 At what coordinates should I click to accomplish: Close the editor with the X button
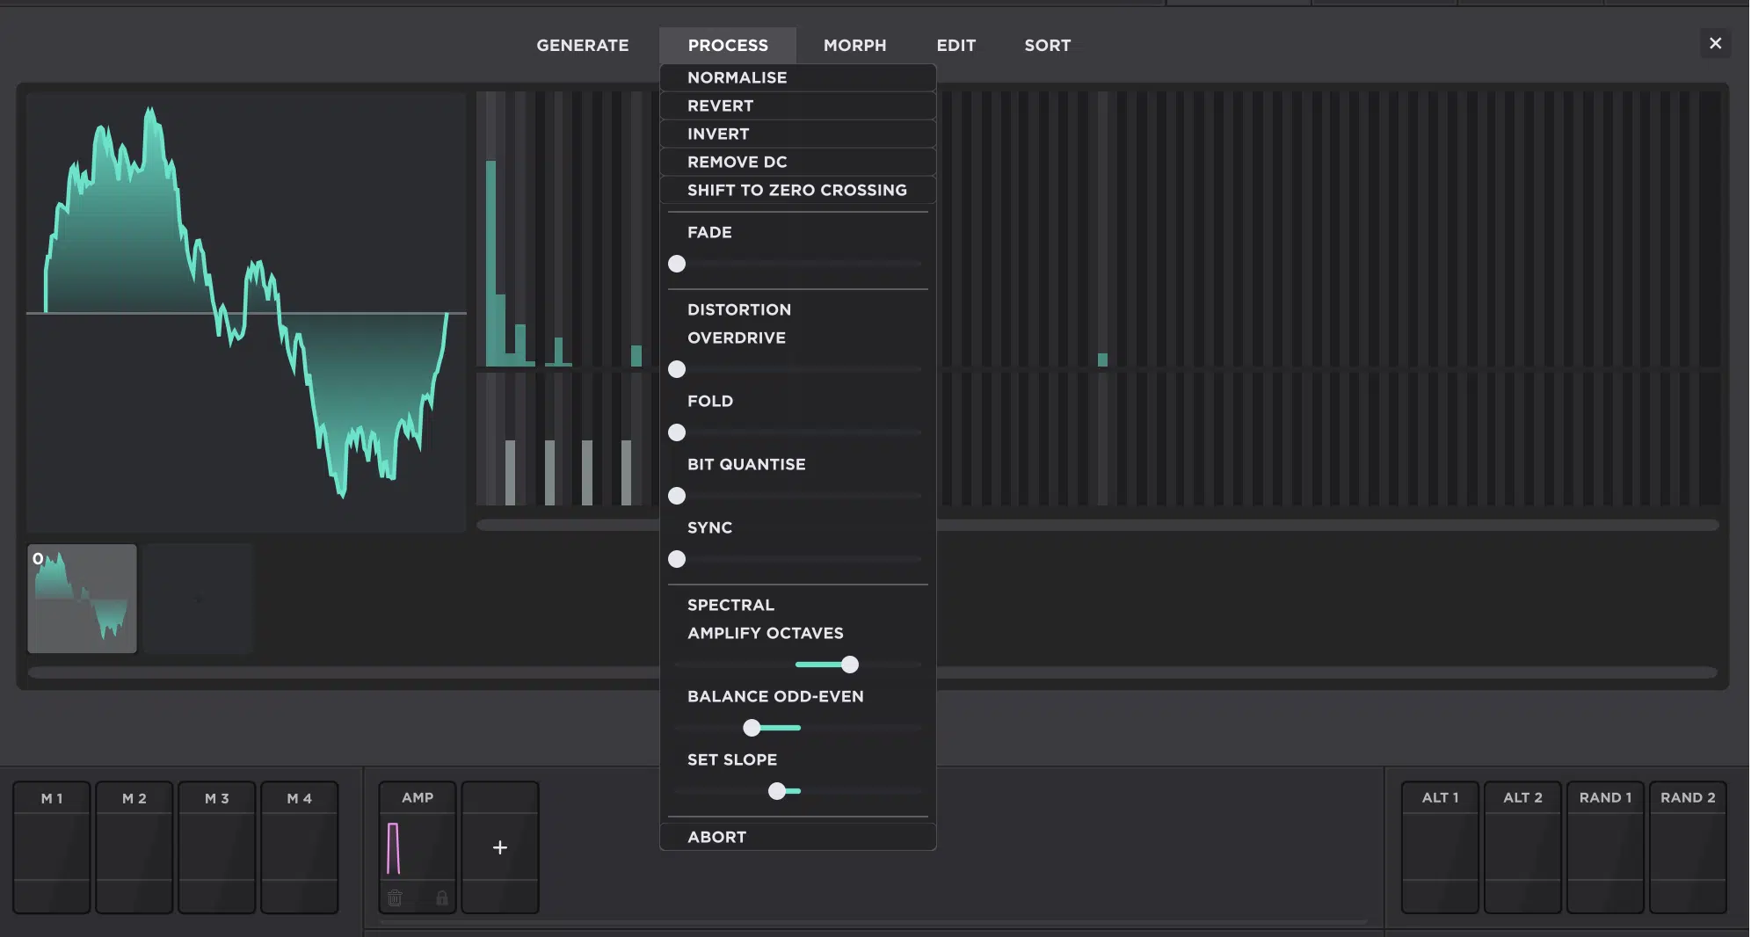tap(1714, 42)
